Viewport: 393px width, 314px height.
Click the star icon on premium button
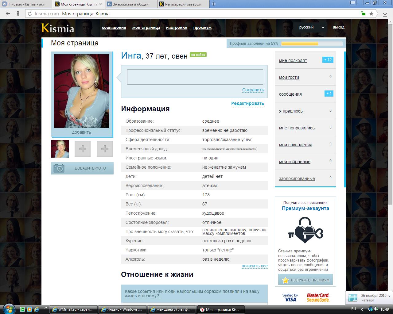(x=286, y=280)
